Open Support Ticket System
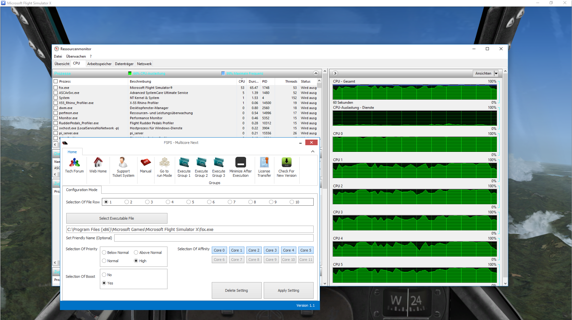Screen dimensions: 572x320 pyautogui.click(x=123, y=163)
